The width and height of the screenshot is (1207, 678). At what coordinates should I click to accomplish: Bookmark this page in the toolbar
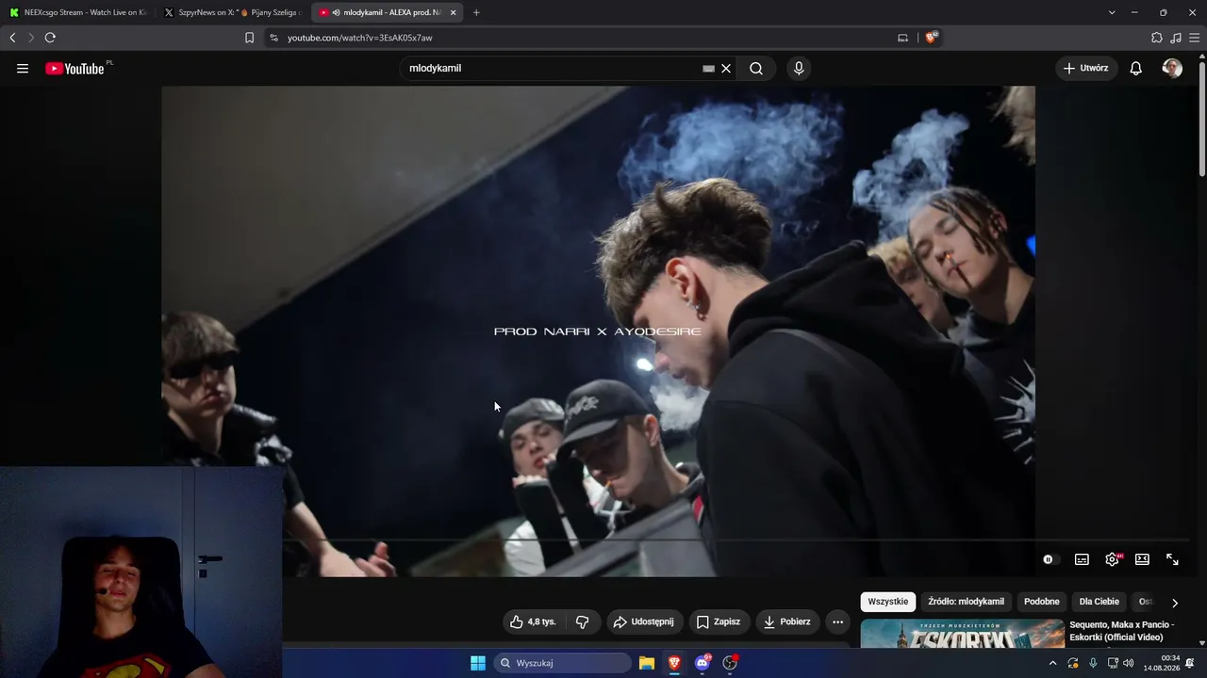click(x=249, y=38)
